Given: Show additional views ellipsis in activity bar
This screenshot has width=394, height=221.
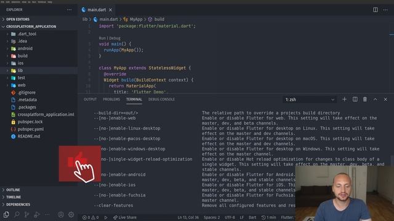Looking at the screenshot, I should point(47,214).
